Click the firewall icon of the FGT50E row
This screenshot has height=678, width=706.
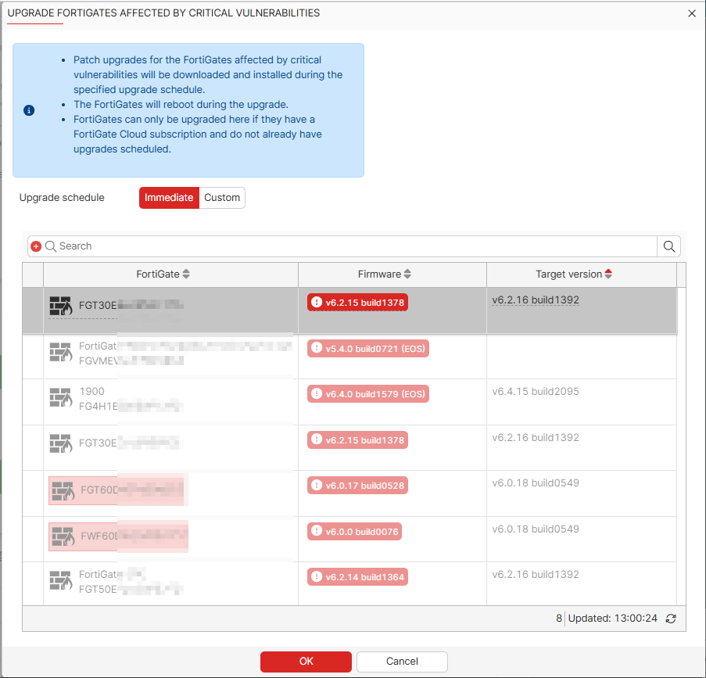(x=60, y=580)
